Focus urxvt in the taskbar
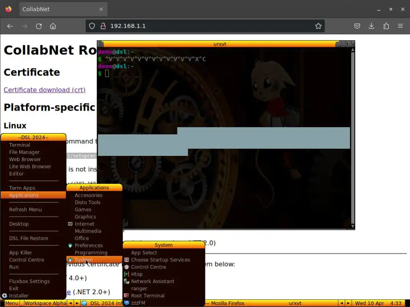The width and height of the screenshot is (410, 307). (295, 303)
